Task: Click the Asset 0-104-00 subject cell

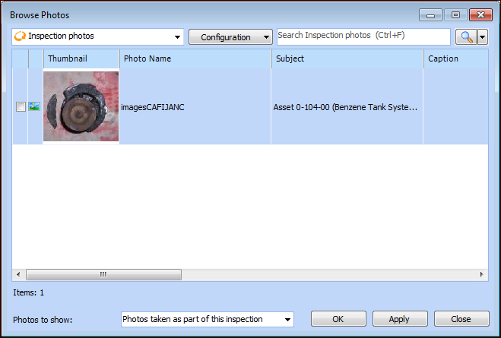Action: [347, 106]
